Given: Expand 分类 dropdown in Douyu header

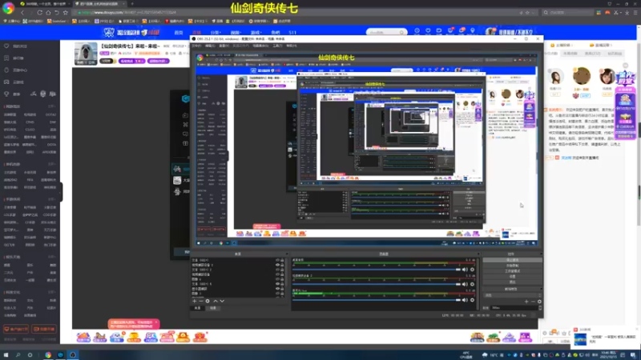Looking at the screenshot, I should point(216,32).
